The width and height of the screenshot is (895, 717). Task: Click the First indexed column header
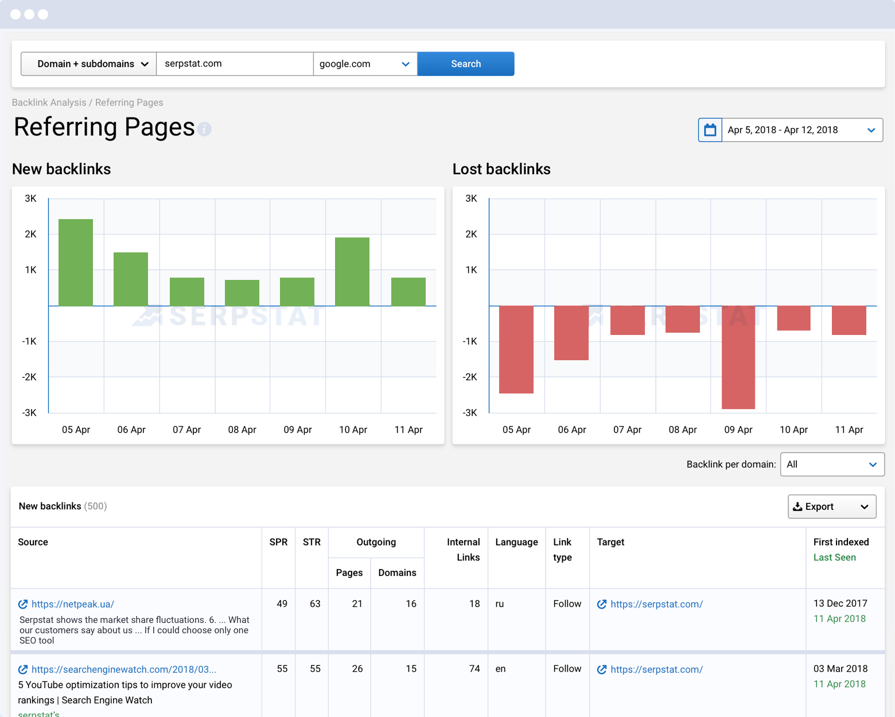point(841,542)
